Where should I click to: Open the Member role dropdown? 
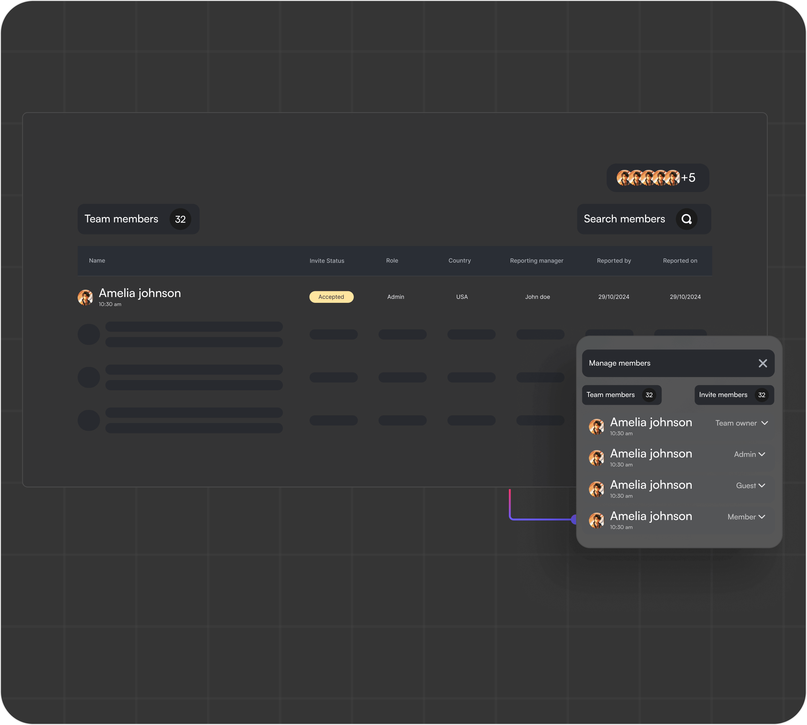[x=762, y=517]
